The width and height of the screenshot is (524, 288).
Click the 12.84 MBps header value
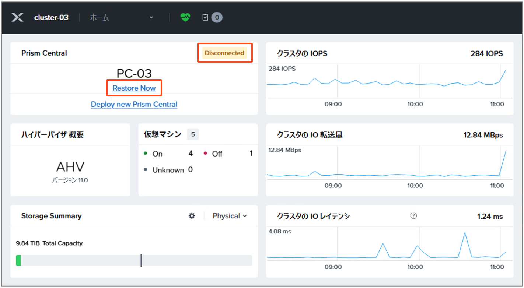click(483, 135)
